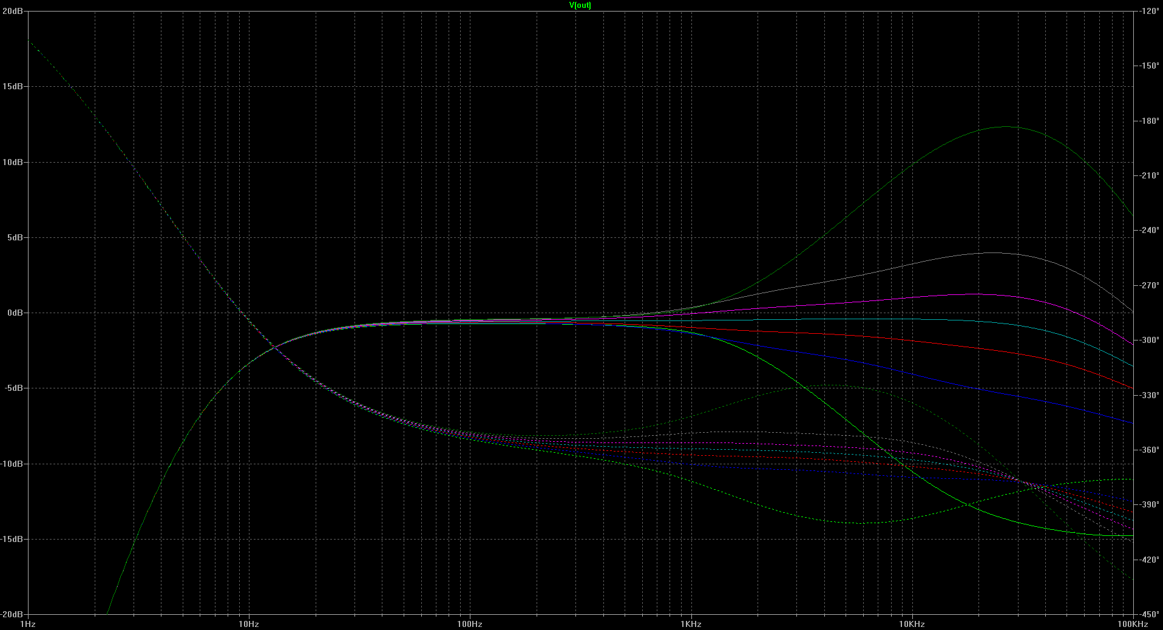The width and height of the screenshot is (1163, 630).
Task: Click the -240° phase axis label
Action: pyautogui.click(x=1149, y=230)
